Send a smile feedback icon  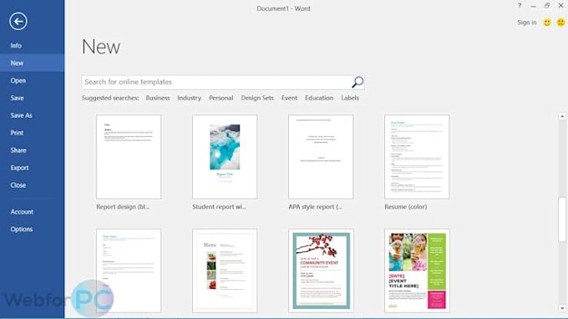click(547, 23)
